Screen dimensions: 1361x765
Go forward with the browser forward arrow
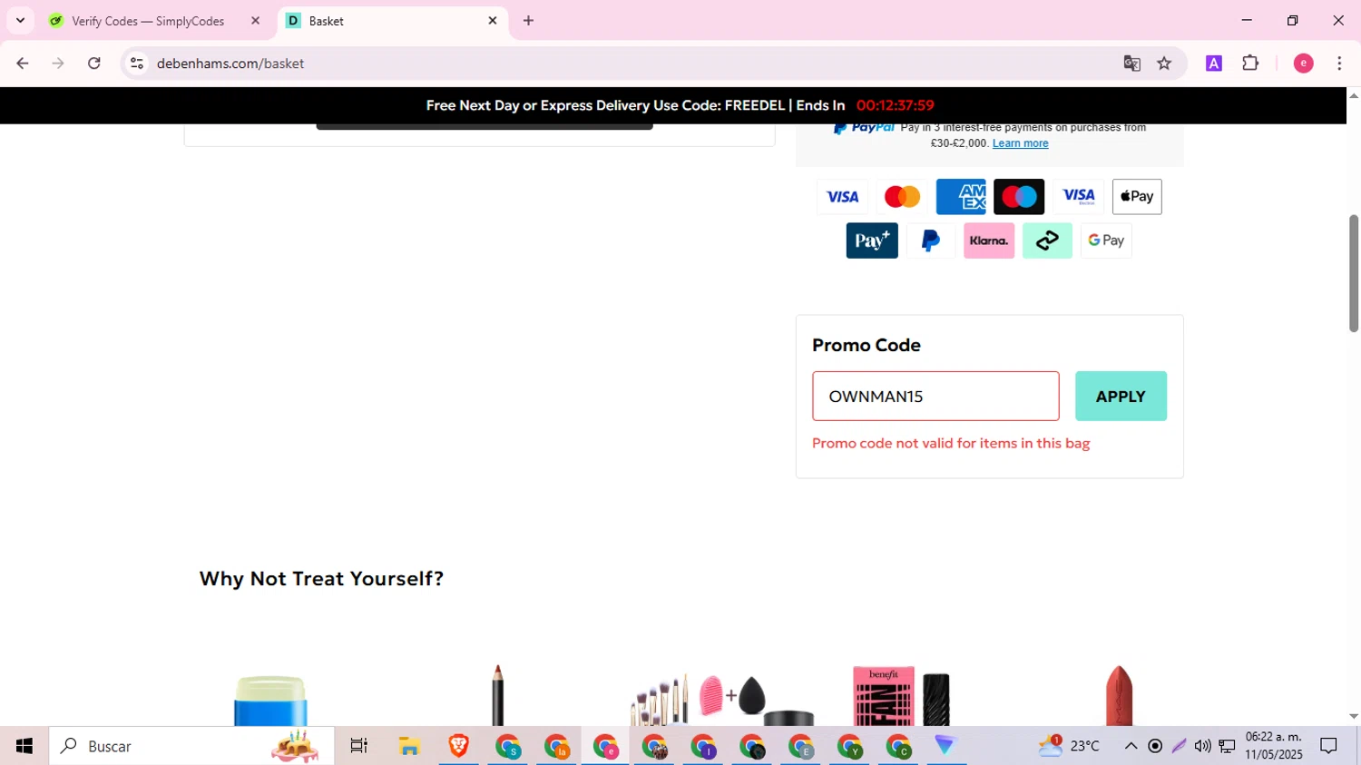[x=58, y=64]
